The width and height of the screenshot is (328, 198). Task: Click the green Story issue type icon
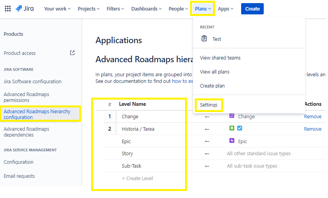[x=232, y=128]
